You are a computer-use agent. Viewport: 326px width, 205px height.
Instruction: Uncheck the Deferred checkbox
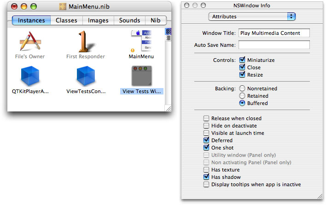pos(206,140)
